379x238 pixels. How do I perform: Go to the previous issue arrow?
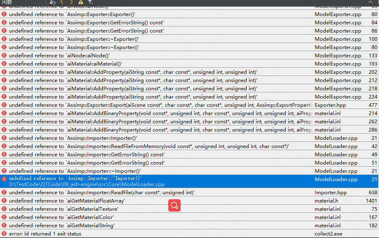click(x=62, y=2)
